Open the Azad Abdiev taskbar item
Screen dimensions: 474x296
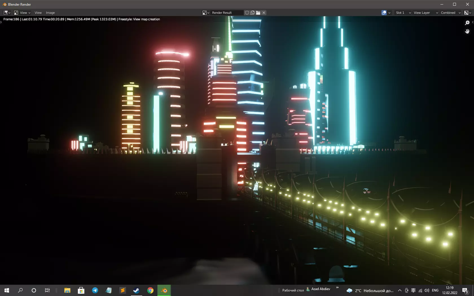coord(318,289)
